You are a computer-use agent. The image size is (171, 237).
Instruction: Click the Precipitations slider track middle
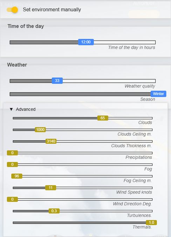pos(85,153)
